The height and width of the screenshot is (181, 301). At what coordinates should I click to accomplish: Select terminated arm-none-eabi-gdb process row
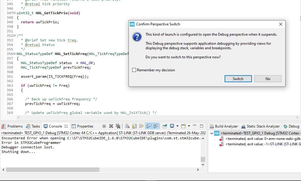pyautogui.click(x=263, y=138)
